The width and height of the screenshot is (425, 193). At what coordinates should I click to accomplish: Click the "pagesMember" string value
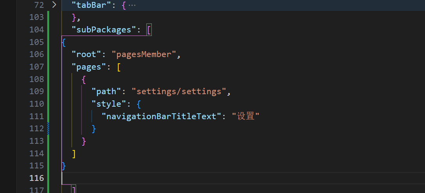point(144,55)
